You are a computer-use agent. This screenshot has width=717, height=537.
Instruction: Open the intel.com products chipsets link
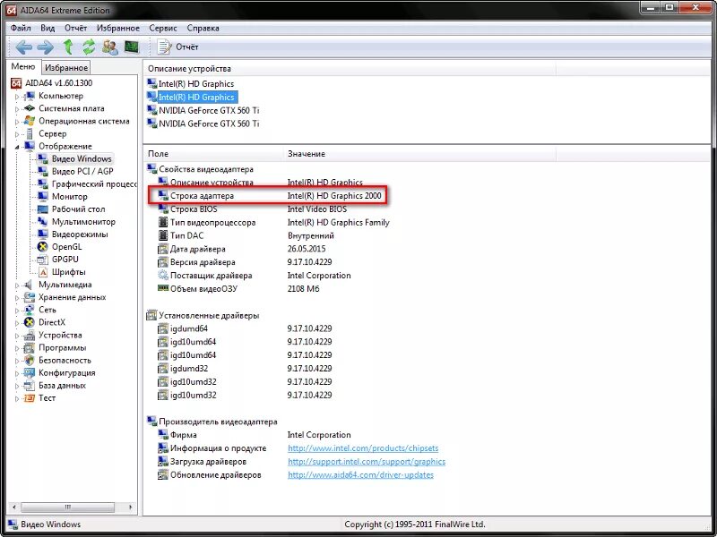[363, 448]
